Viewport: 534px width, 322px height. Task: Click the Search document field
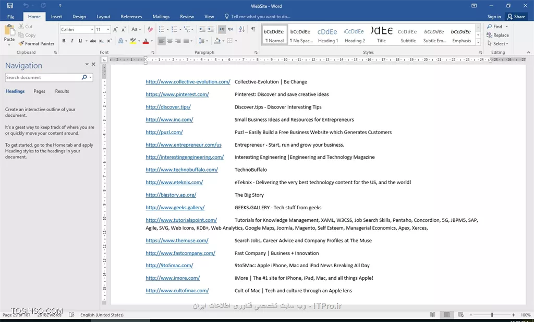coord(43,77)
